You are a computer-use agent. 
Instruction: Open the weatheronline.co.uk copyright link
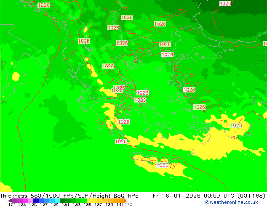pyautogui.click(x=231, y=202)
